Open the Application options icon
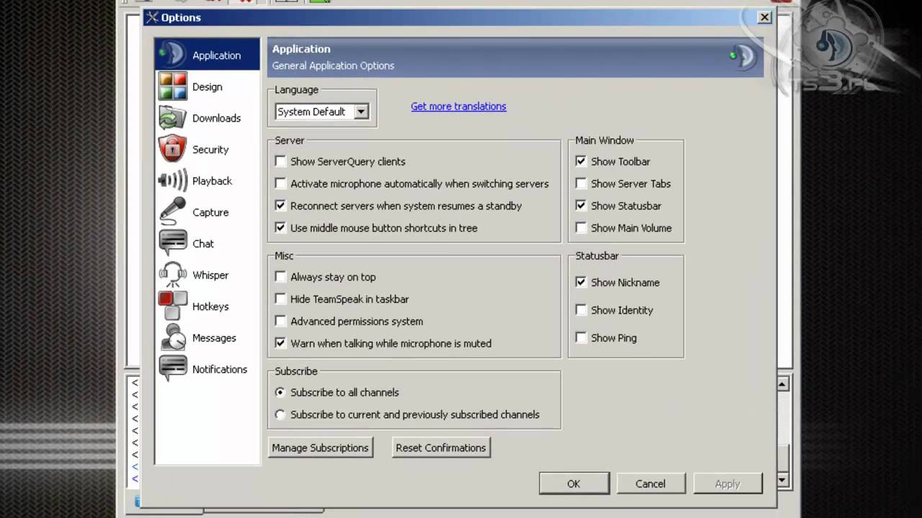 click(x=172, y=55)
